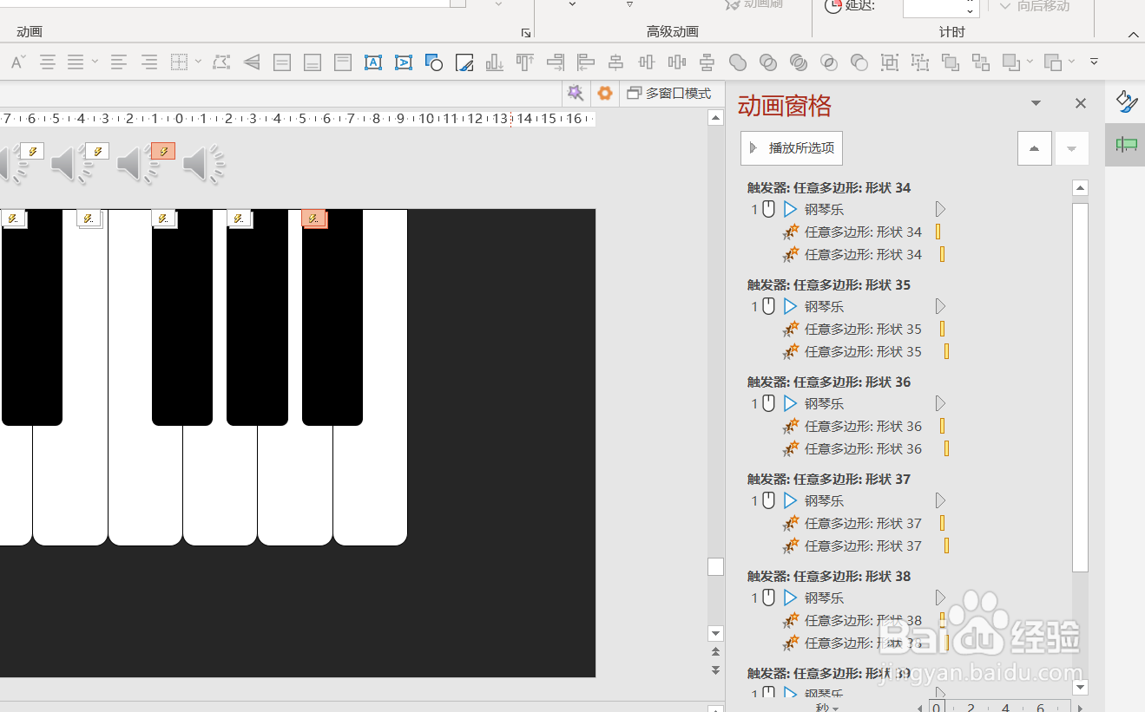Click the purple star animation icon
This screenshot has width=1145, height=712.
(x=575, y=93)
